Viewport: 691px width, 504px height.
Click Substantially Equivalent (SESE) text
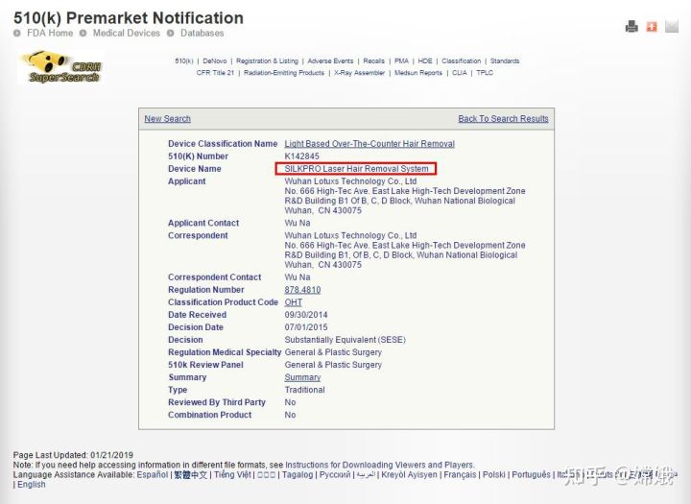[345, 340]
